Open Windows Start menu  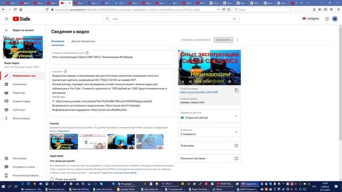(x=3, y=187)
